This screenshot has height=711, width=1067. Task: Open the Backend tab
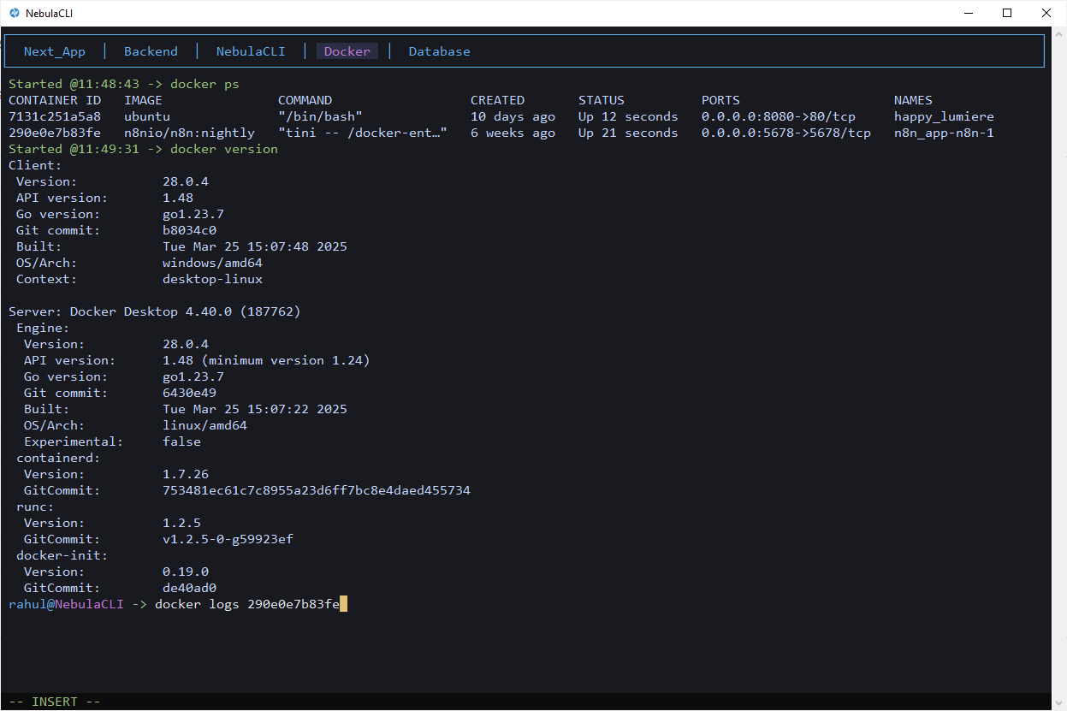point(151,51)
